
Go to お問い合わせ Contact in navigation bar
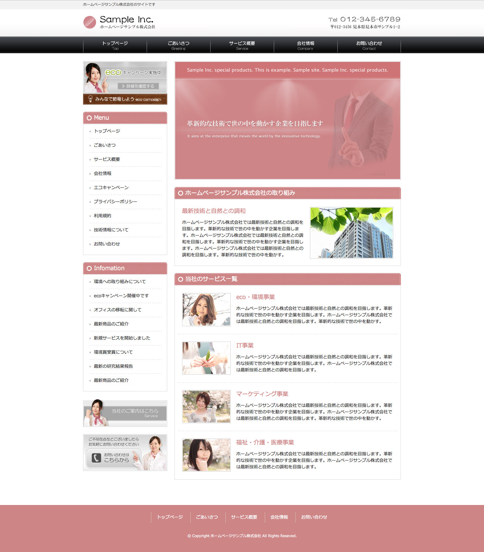tap(369, 45)
